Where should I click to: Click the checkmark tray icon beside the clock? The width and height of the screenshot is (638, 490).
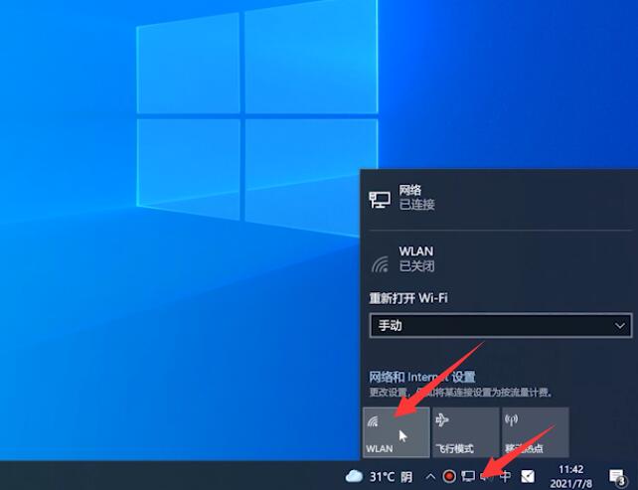pos(528,476)
